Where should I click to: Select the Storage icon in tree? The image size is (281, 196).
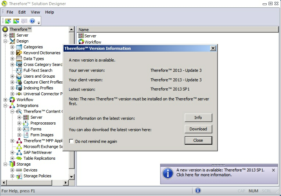tap(12, 164)
